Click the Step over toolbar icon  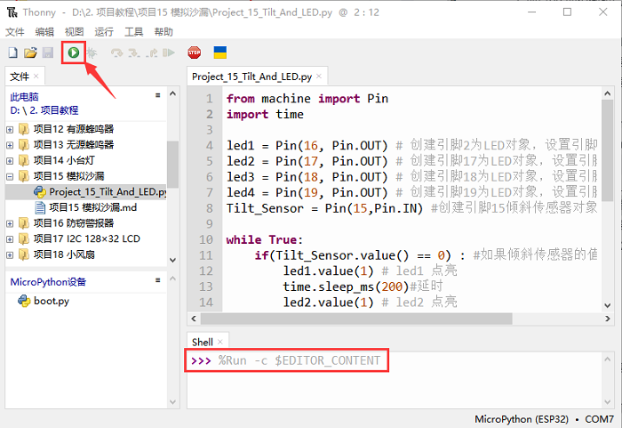(116, 53)
